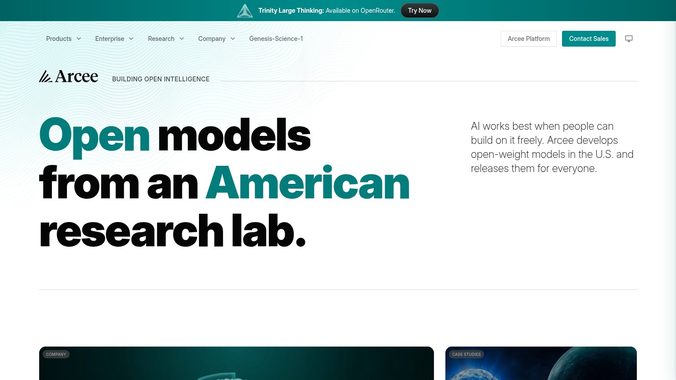This screenshot has width=676, height=380.
Task: Click the 'AI works best' description paragraph
Action: (552, 147)
